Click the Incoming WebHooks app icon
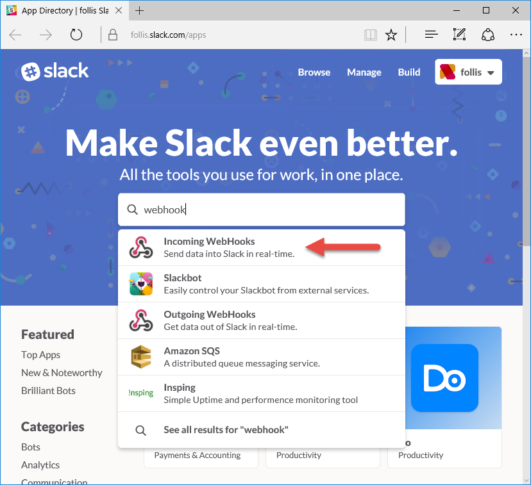Screen dimensions: 531x485 [141, 247]
